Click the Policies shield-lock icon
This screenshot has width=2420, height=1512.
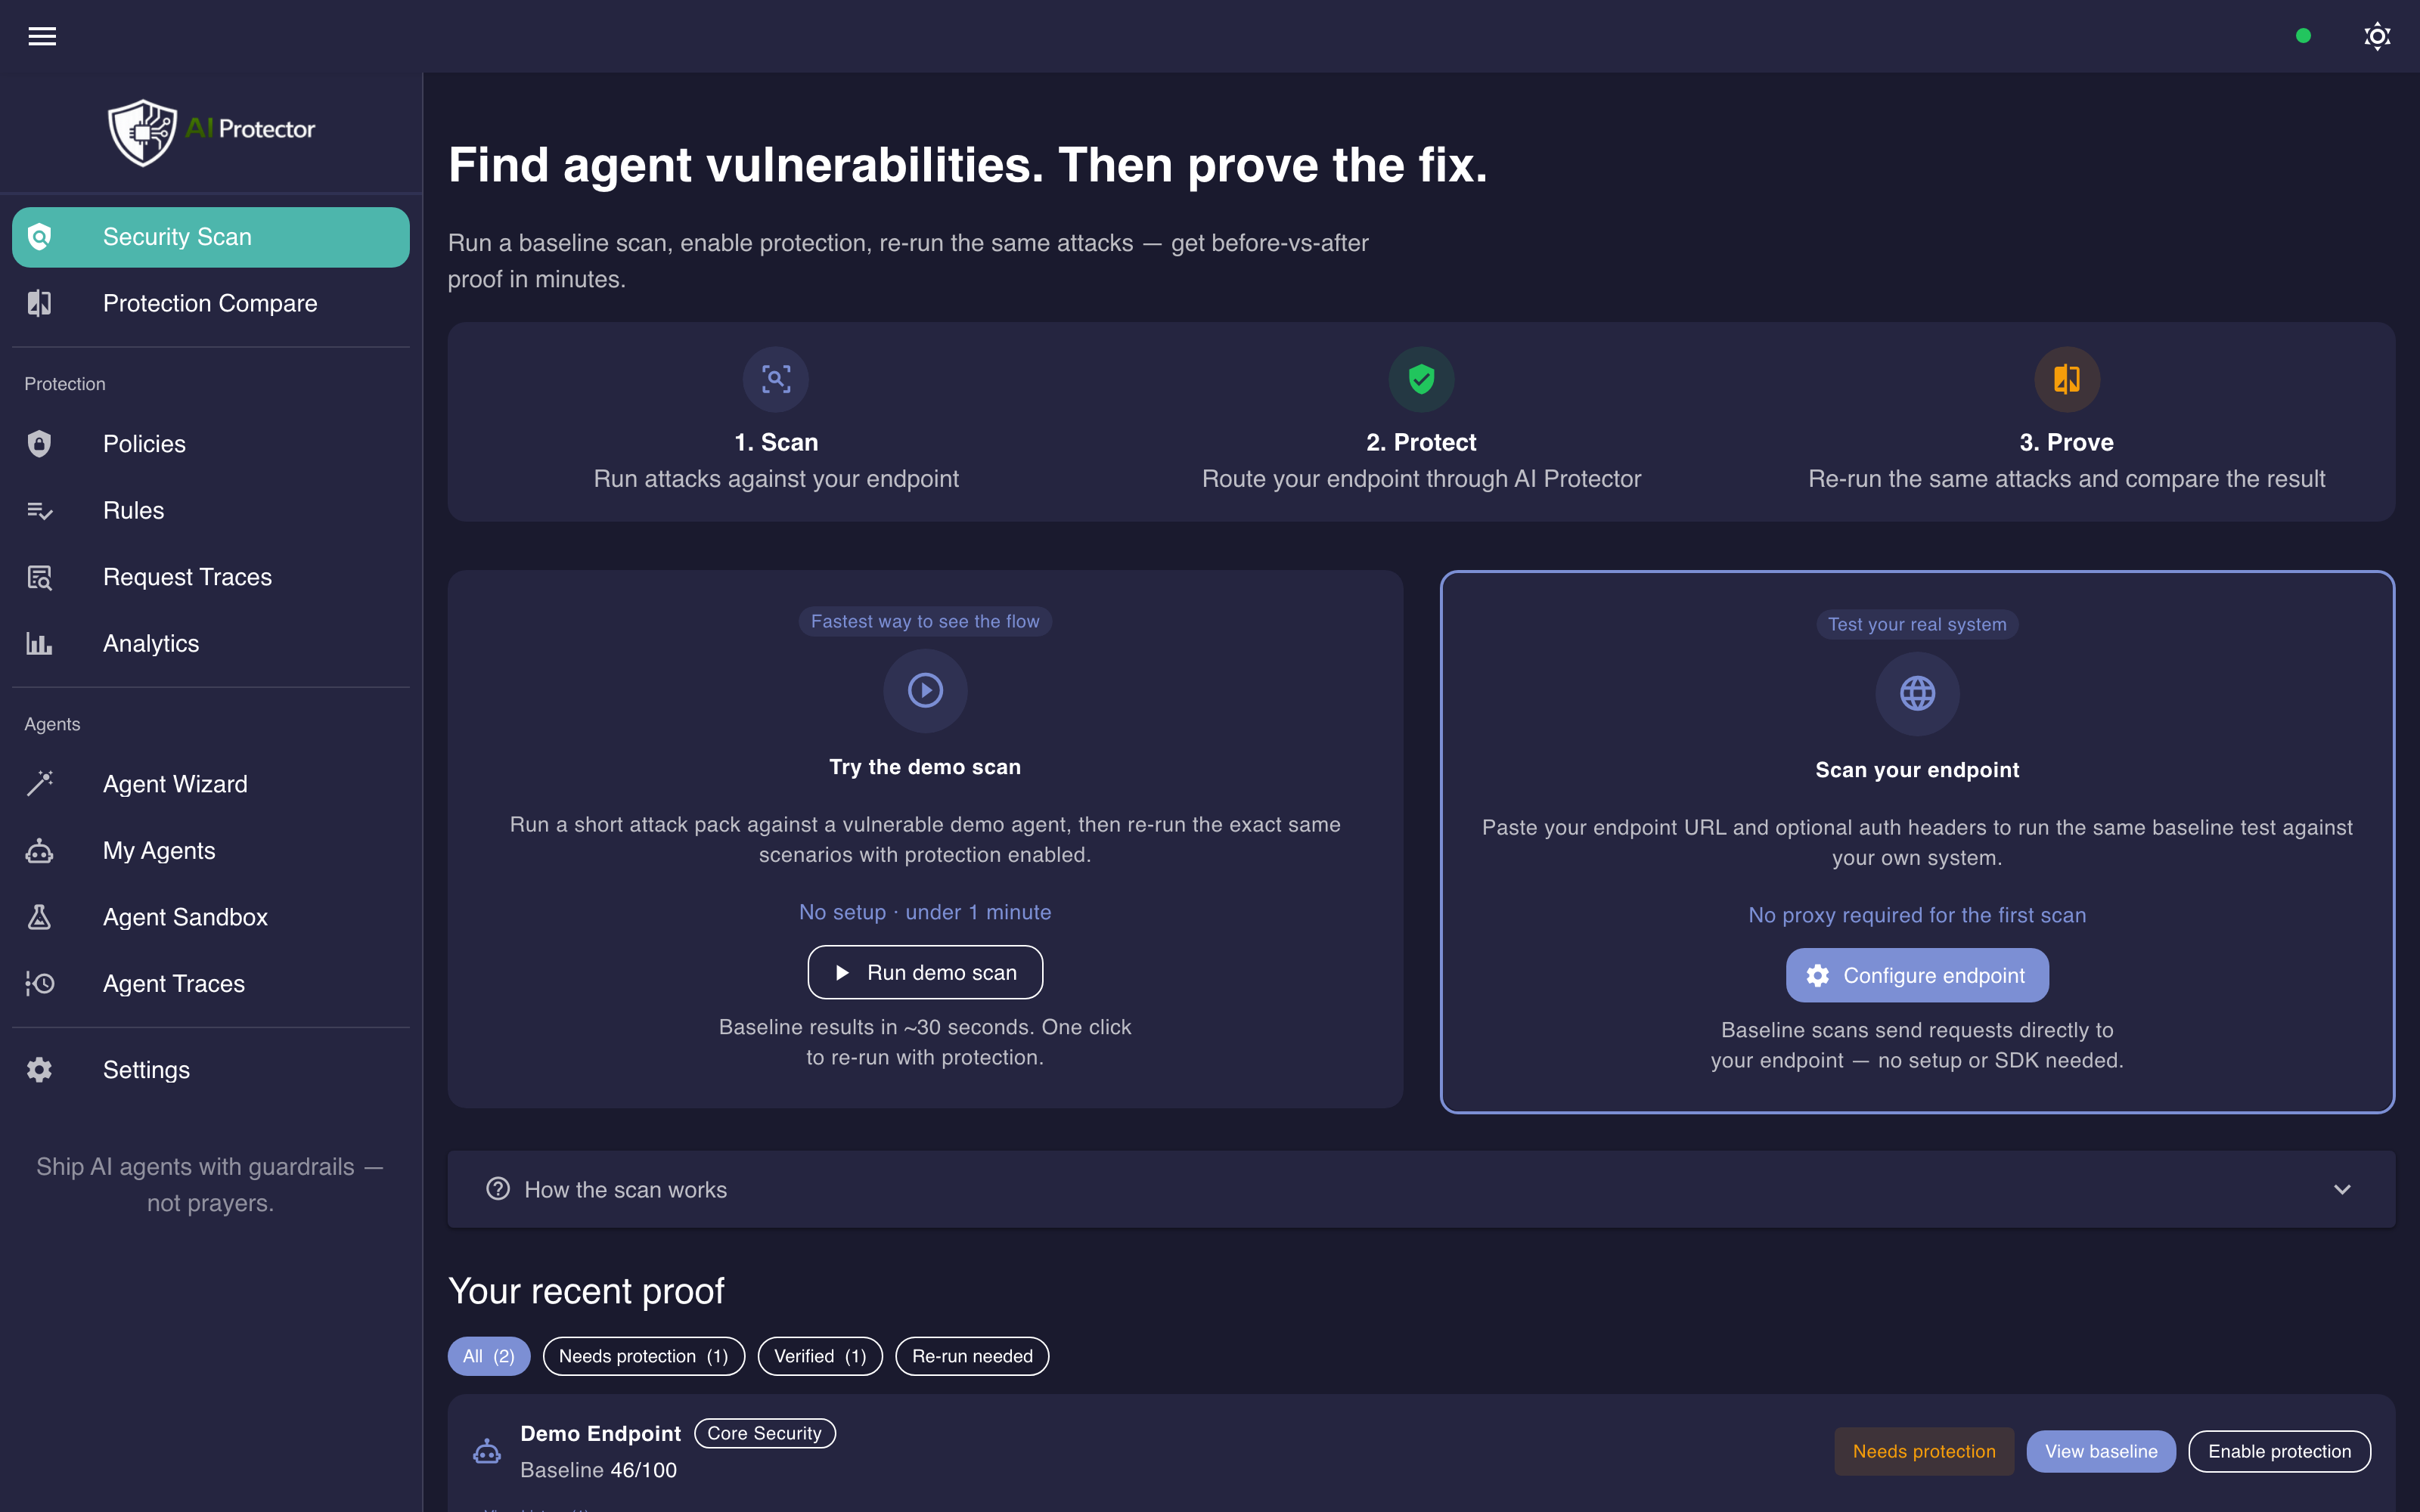[x=39, y=443]
